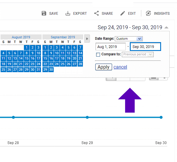
Task: Select the September 2019 month header
Action: click(x=63, y=37)
